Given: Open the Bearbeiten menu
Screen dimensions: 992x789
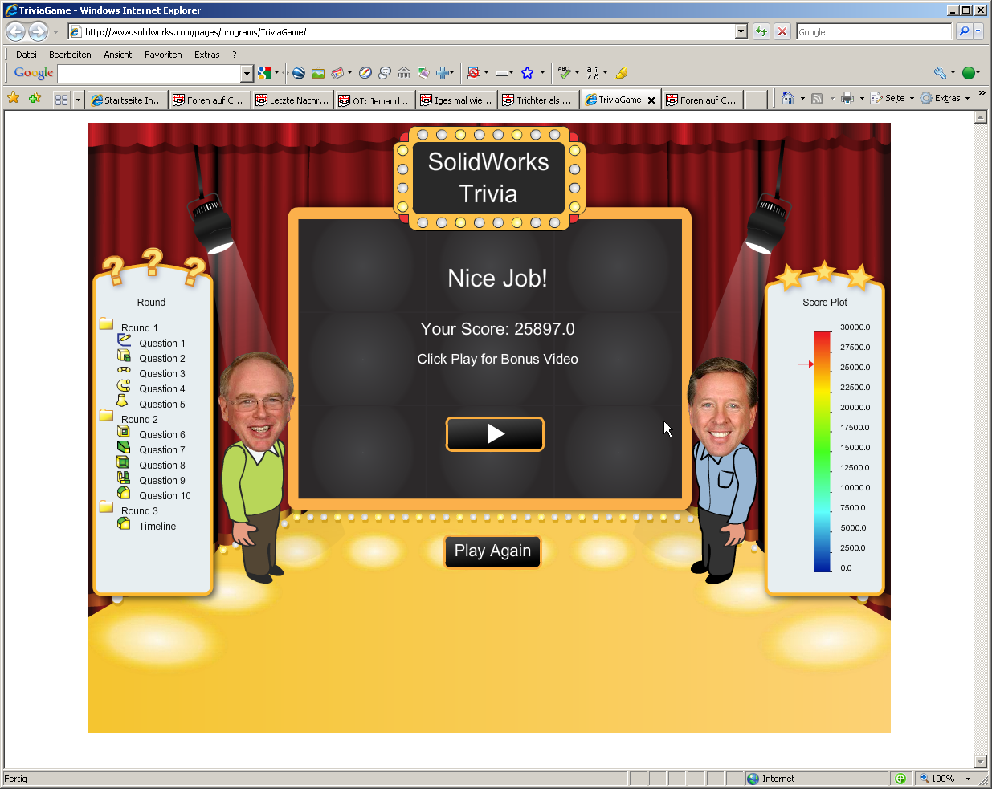Looking at the screenshot, I should 70,55.
